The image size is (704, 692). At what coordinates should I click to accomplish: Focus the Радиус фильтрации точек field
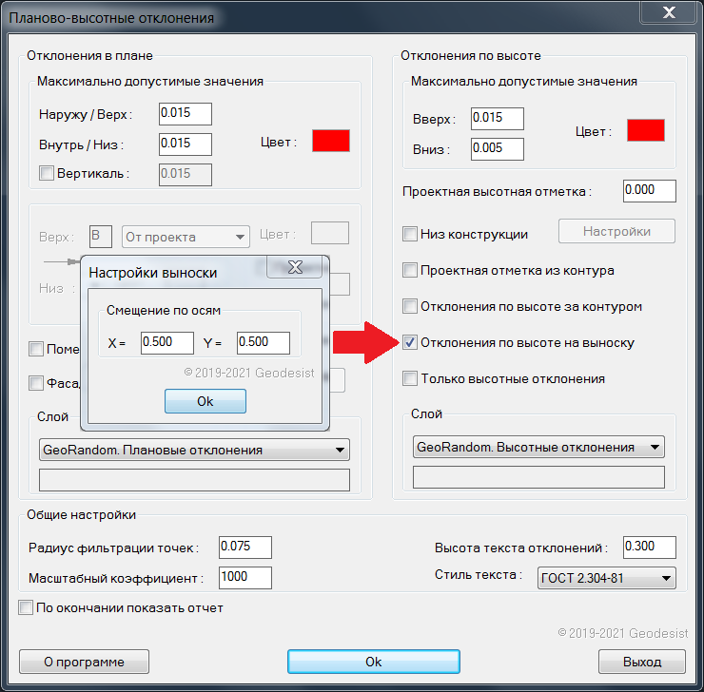pyautogui.click(x=244, y=547)
